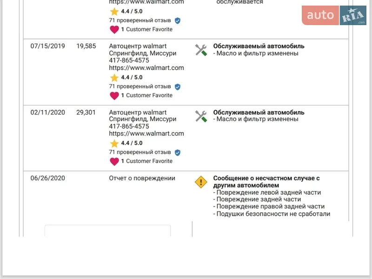Open "71 проверенный отзыв" in the 02/11/2020 entry
Image resolution: width=372 pixels, height=279 pixels.
tap(140, 152)
